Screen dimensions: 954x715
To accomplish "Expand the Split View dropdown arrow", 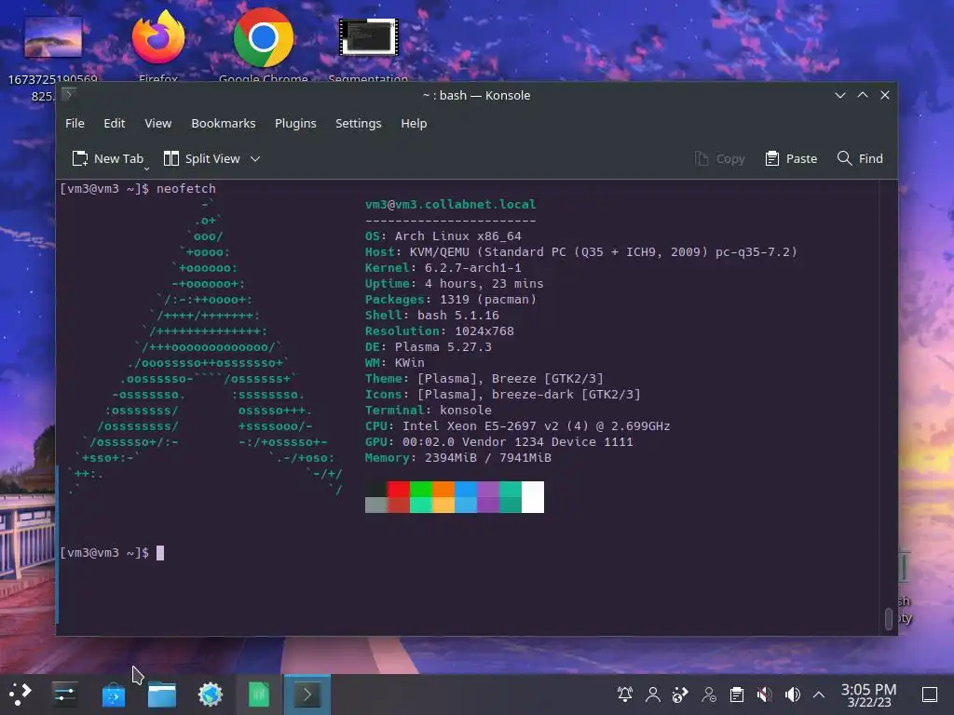I will point(255,158).
